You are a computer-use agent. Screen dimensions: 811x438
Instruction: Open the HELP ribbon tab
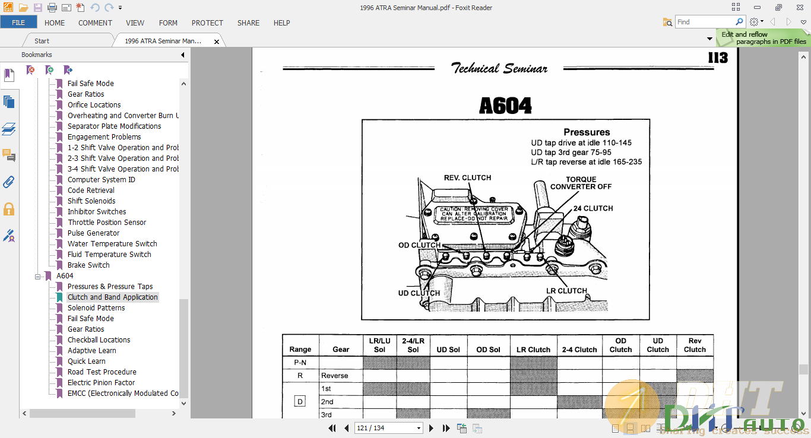point(281,23)
